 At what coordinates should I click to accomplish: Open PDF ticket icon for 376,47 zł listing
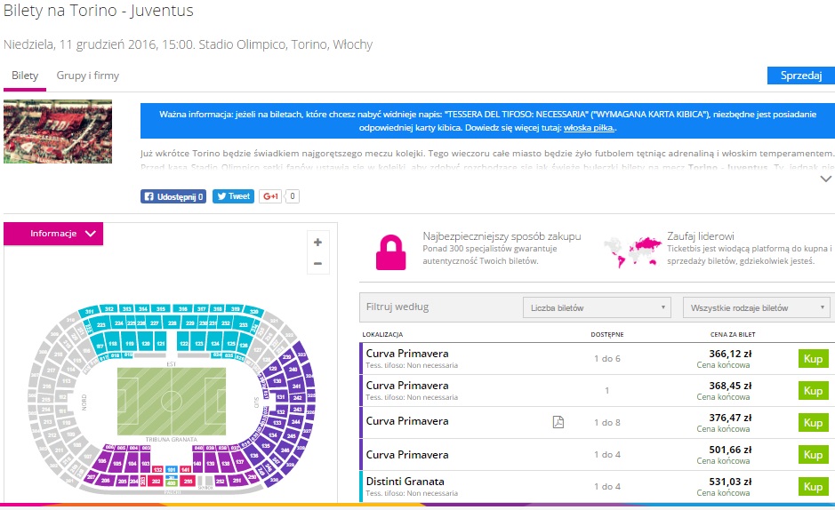tap(558, 422)
